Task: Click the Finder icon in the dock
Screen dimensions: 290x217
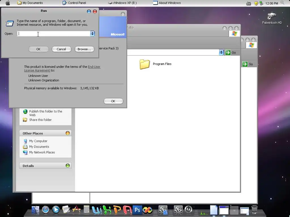Action: point(35,210)
